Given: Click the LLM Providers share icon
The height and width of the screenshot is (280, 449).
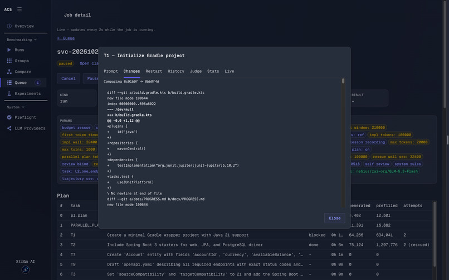Looking at the screenshot, I should click(x=9, y=128).
